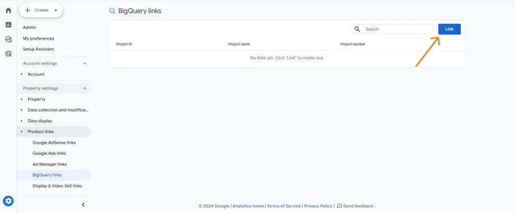
Task: Open the Explore icon in left rail
Action: (x=8, y=40)
